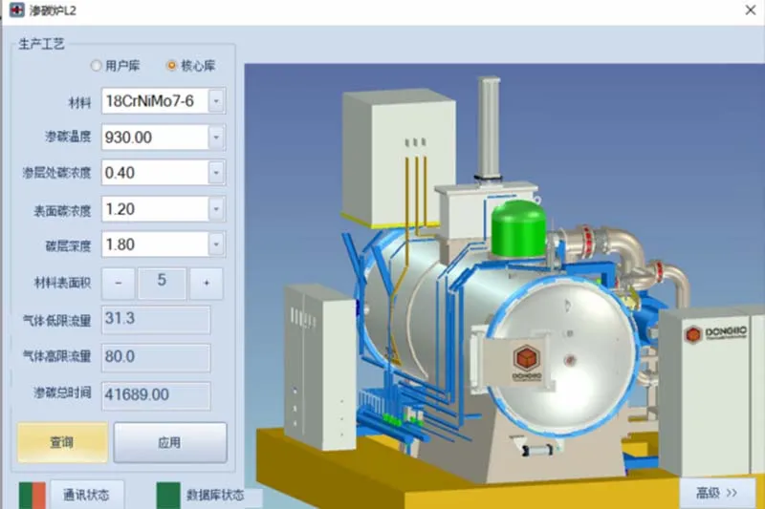Click the green motor on furnace top
Viewport: 765px width, 509px height.
click(x=517, y=231)
